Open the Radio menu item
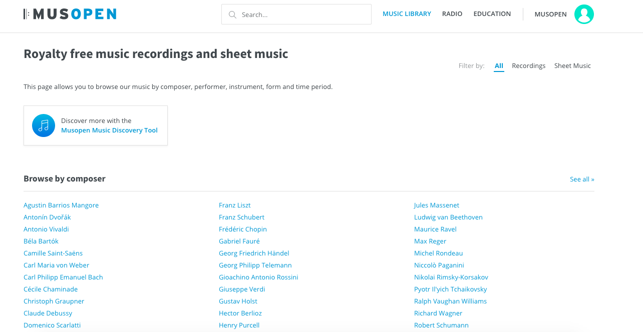The height and width of the screenshot is (332, 643). (x=452, y=14)
